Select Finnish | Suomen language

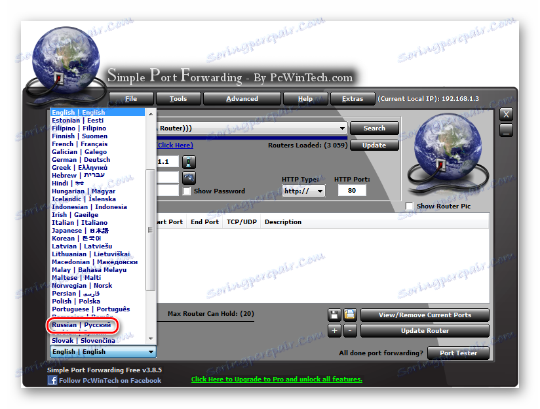98,136
